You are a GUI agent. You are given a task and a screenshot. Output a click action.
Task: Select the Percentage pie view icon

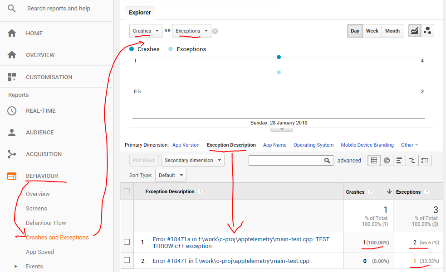point(387,161)
